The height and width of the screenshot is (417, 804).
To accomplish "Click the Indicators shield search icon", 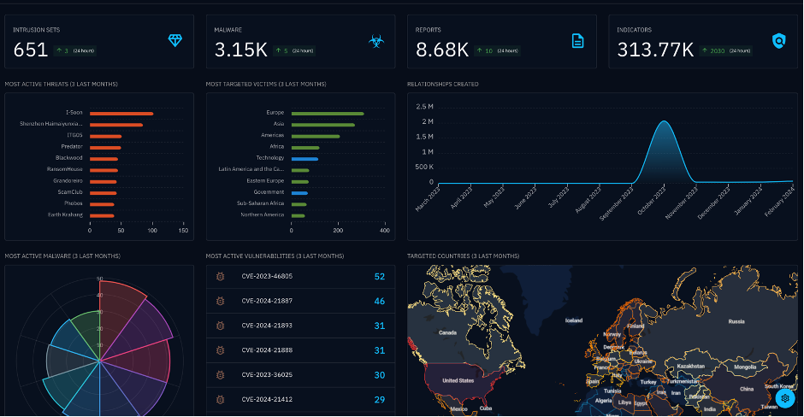I will [779, 40].
